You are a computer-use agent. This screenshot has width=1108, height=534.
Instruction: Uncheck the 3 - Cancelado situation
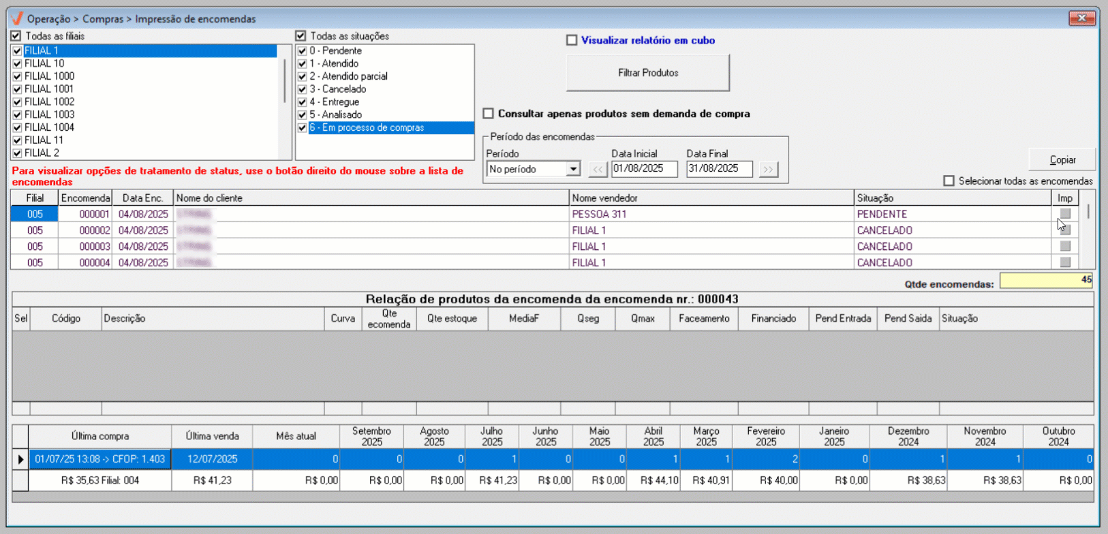(x=303, y=89)
